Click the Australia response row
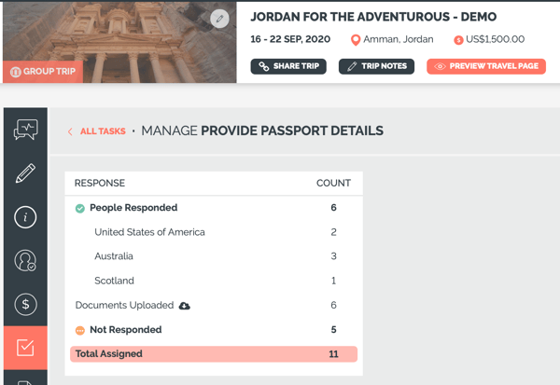560x385 pixels. (x=214, y=256)
